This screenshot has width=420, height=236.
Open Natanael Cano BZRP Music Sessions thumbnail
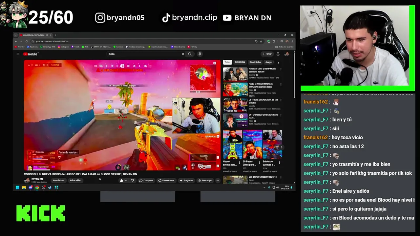click(235, 74)
